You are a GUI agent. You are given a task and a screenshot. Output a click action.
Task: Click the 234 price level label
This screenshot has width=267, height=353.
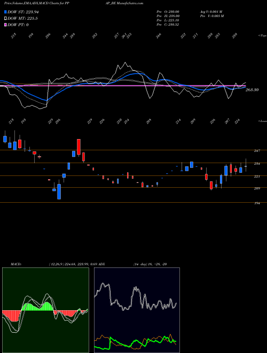click(x=257, y=164)
